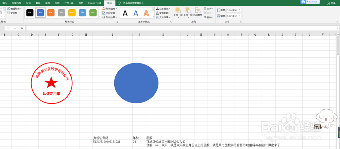Open 编辑形状 edit shape dropdown
This screenshot has height=149, width=340.
pyautogui.click(x=14, y=9)
